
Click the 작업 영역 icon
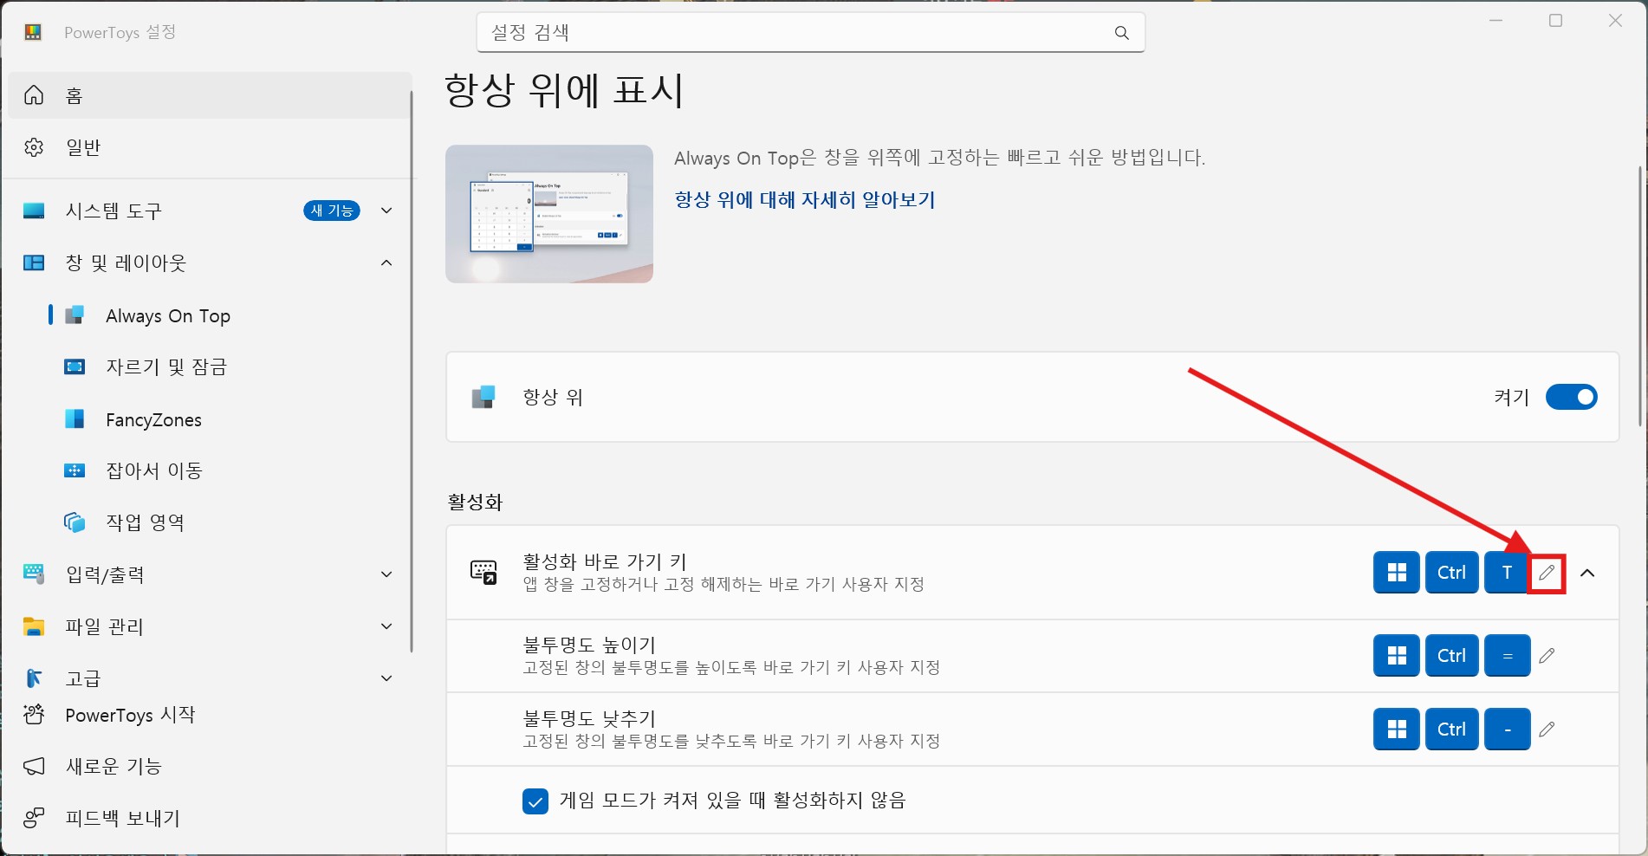pos(75,522)
